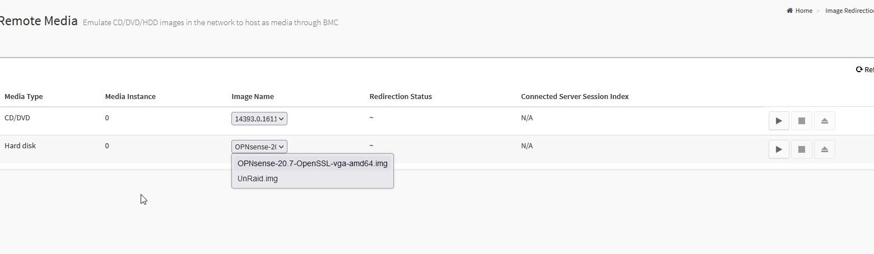The image size is (874, 254).
Task: Select the CD/DVD media type cell
Action: [17, 117]
